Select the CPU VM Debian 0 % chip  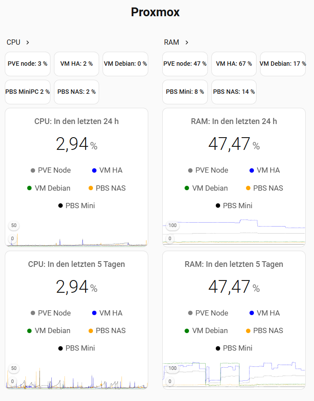125,64
